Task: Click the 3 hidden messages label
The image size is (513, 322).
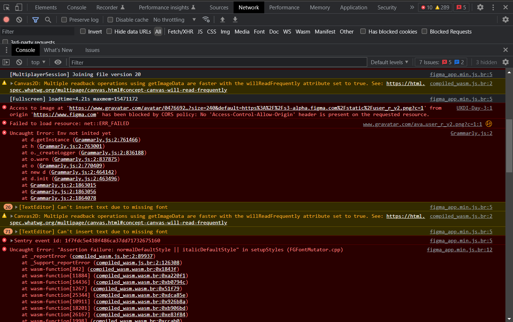Action: coord(486,62)
